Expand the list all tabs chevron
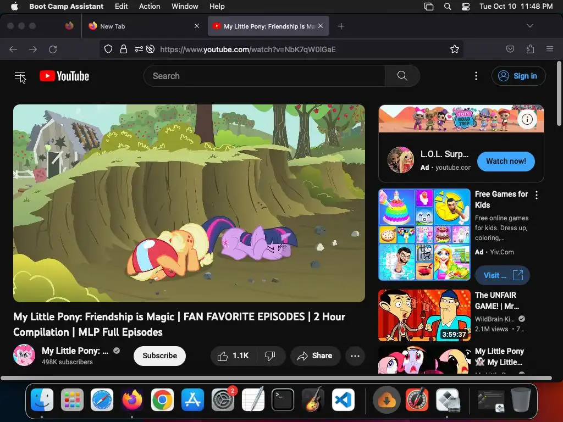563x422 pixels. pyautogui.click(x=529, y=26)
